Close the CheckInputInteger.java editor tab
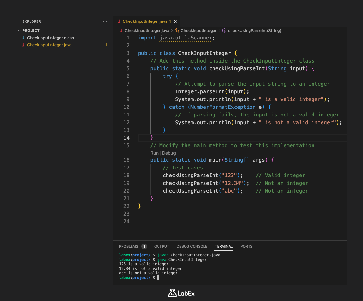Screen dimensions: 363x301 175,21
